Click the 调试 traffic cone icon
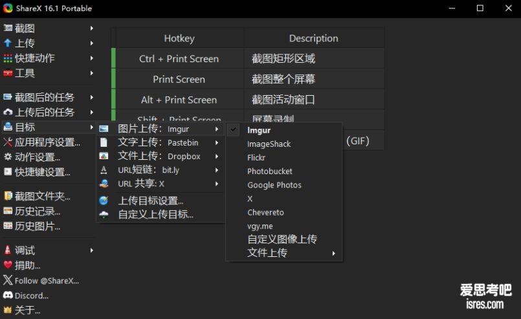 pos(8,250)
